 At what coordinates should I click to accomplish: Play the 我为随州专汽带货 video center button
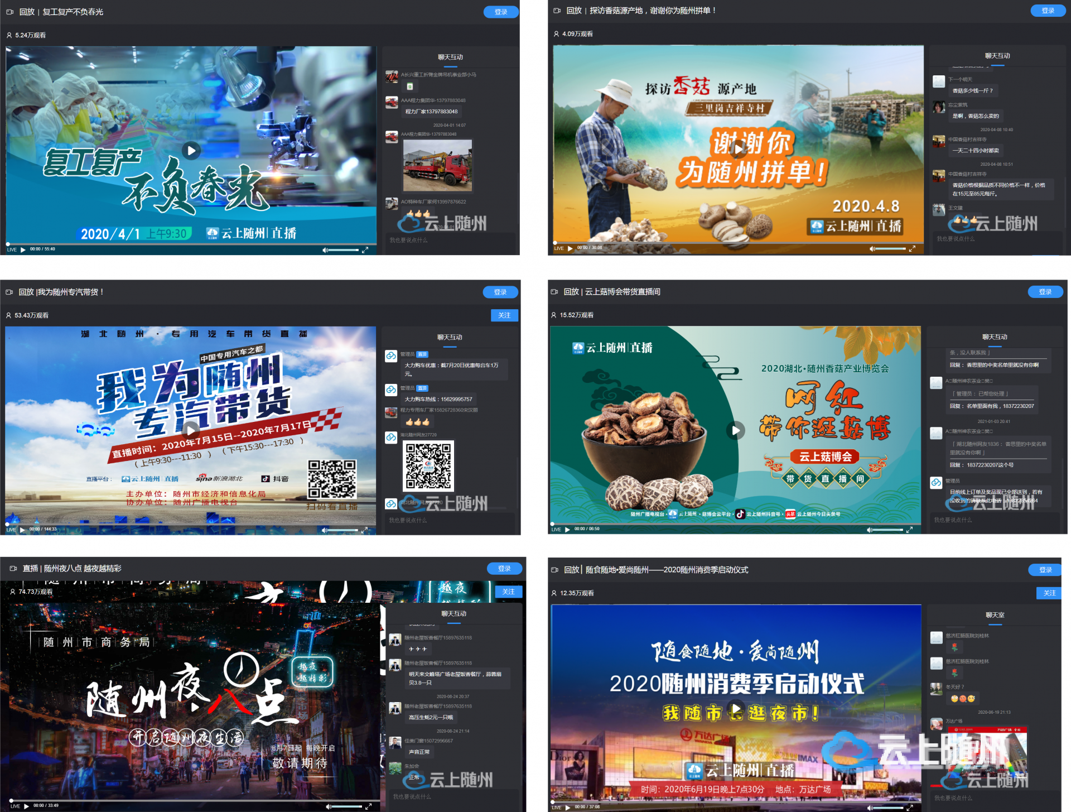(191, 430)
